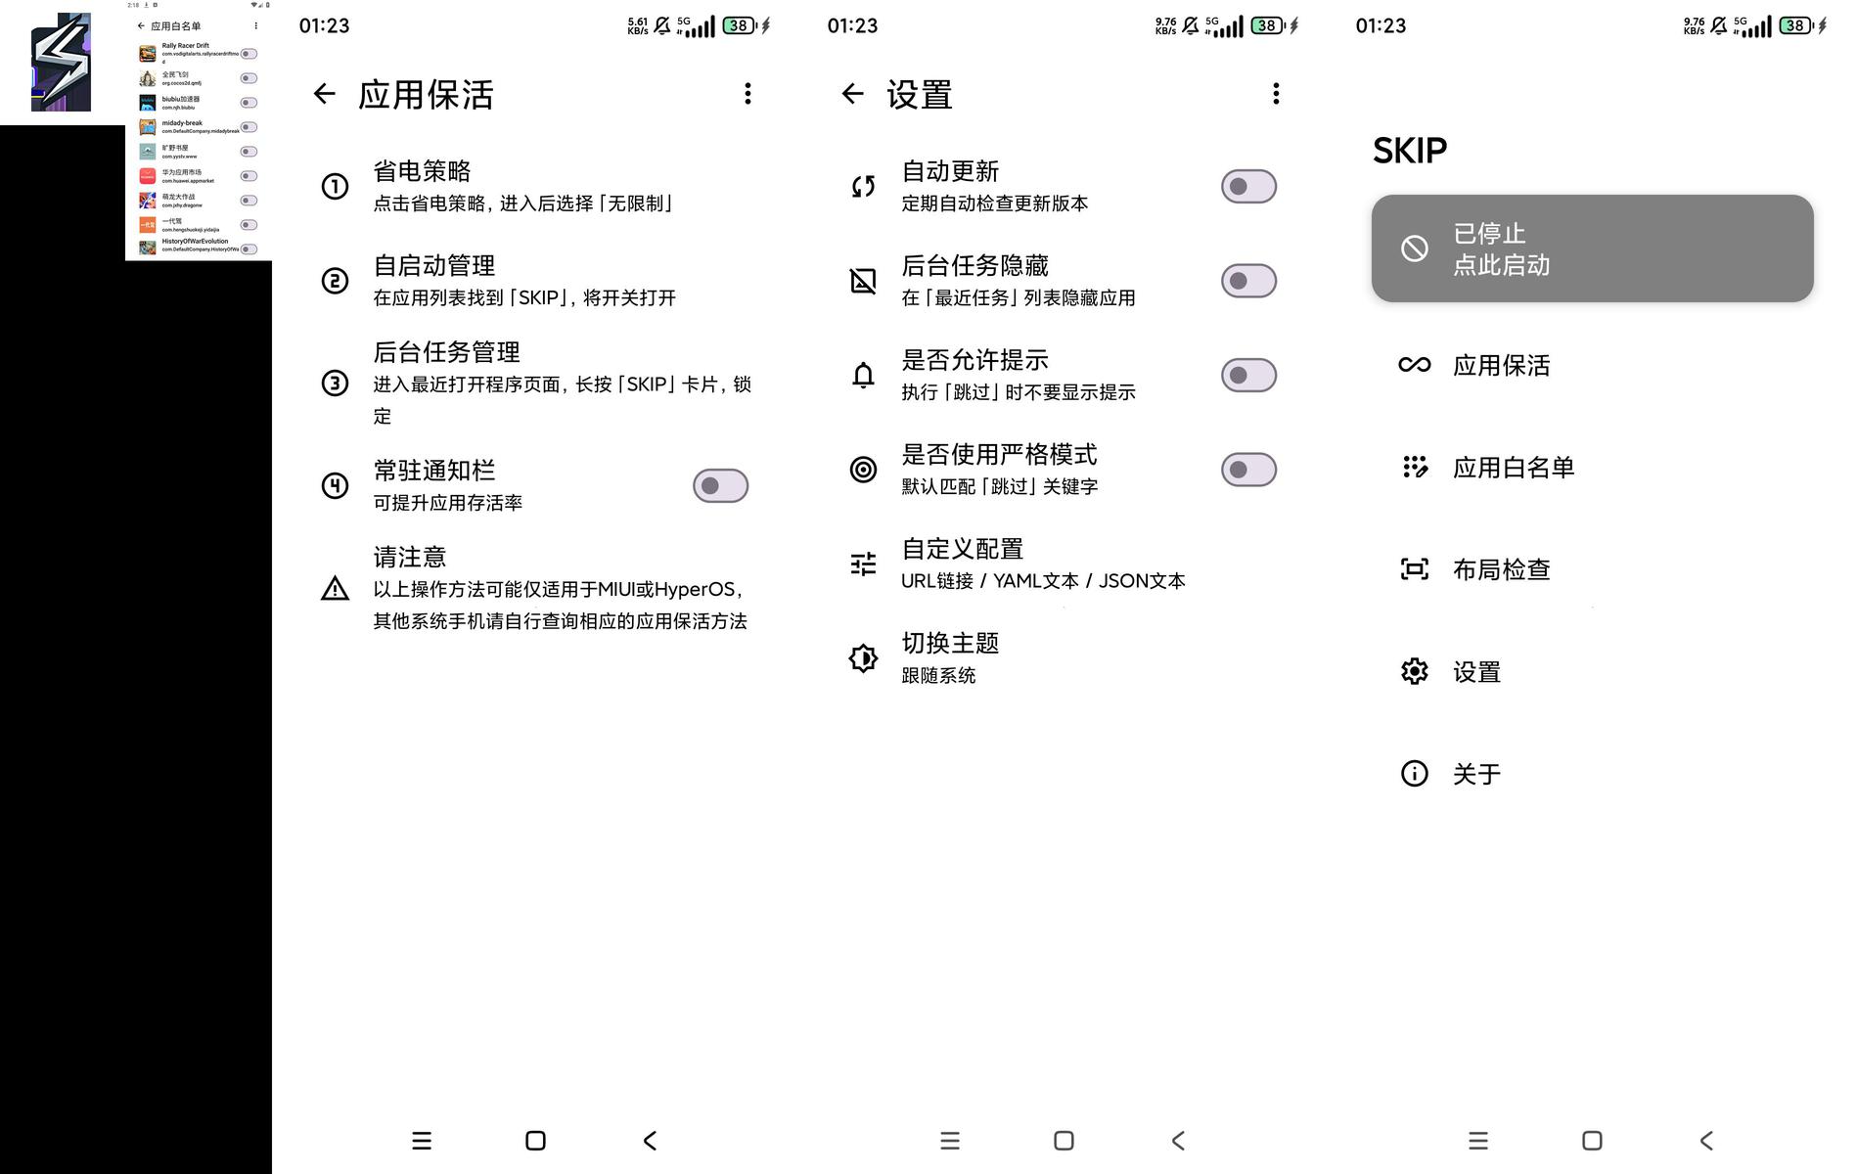Image resolution: width=1857 pixels, height=1174 pixels.
Task: Toggle the 是否使用严格模式 switch
Action: (1248, 470)
